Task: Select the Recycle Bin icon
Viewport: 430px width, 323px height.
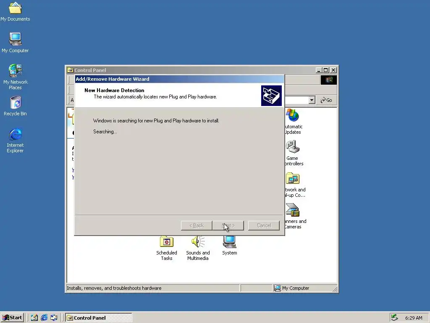Action: point(16,106)
